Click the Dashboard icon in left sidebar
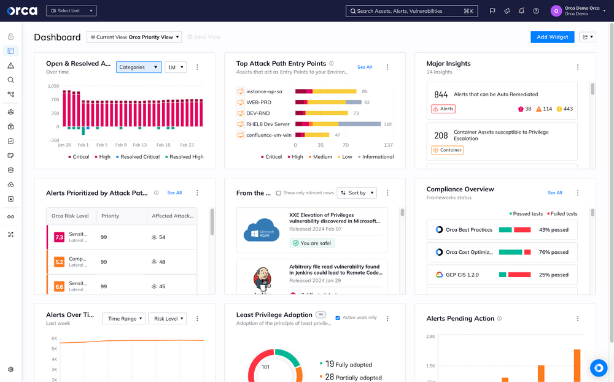Screen dimensions: 614x382 point(10,51)
